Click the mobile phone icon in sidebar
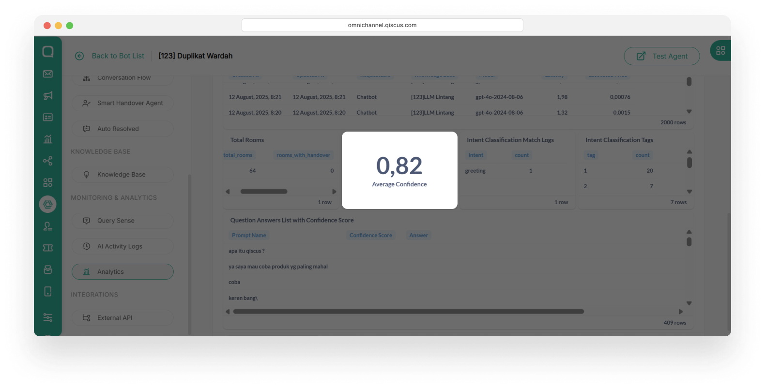This screenshot has width=765, height=389. 48,291
